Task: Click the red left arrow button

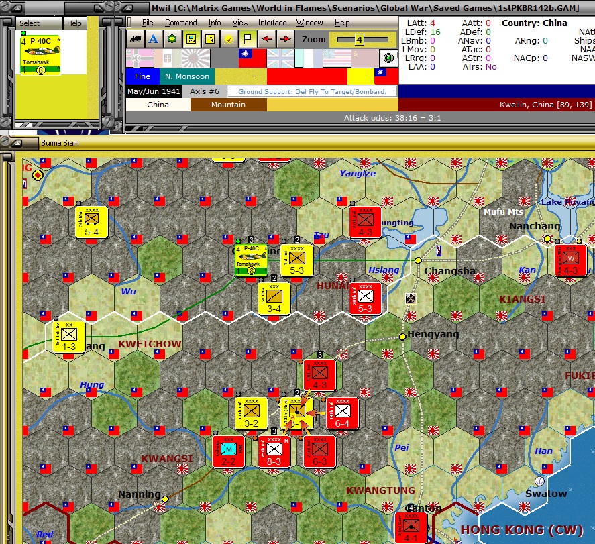Action: click(x=267, y=39)
